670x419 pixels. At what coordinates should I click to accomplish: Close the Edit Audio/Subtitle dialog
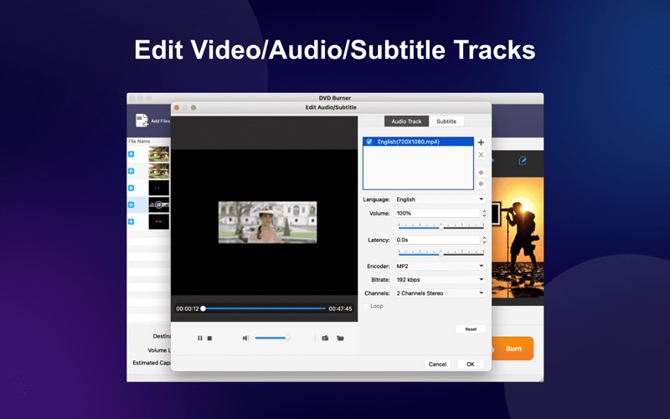[177, 108]
